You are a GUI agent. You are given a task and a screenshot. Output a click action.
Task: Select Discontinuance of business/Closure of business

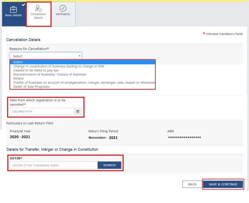[x=82, y=74]
